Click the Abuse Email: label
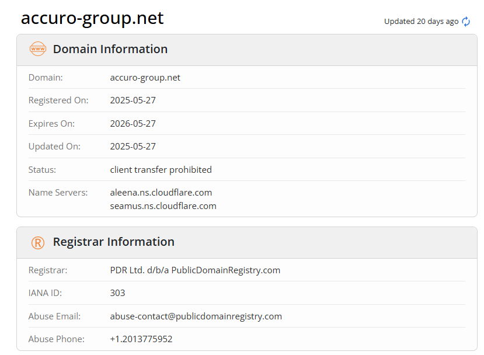This screenshot has height=355, width=484. tap(54, 316)
